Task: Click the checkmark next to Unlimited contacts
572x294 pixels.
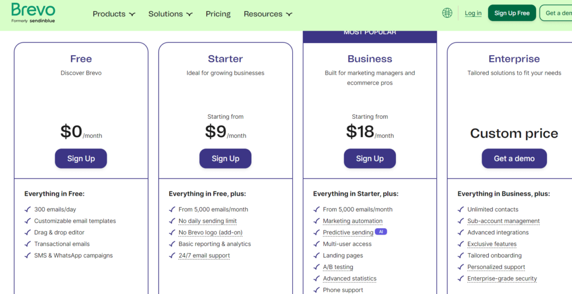Action: (x=461, y=209)
